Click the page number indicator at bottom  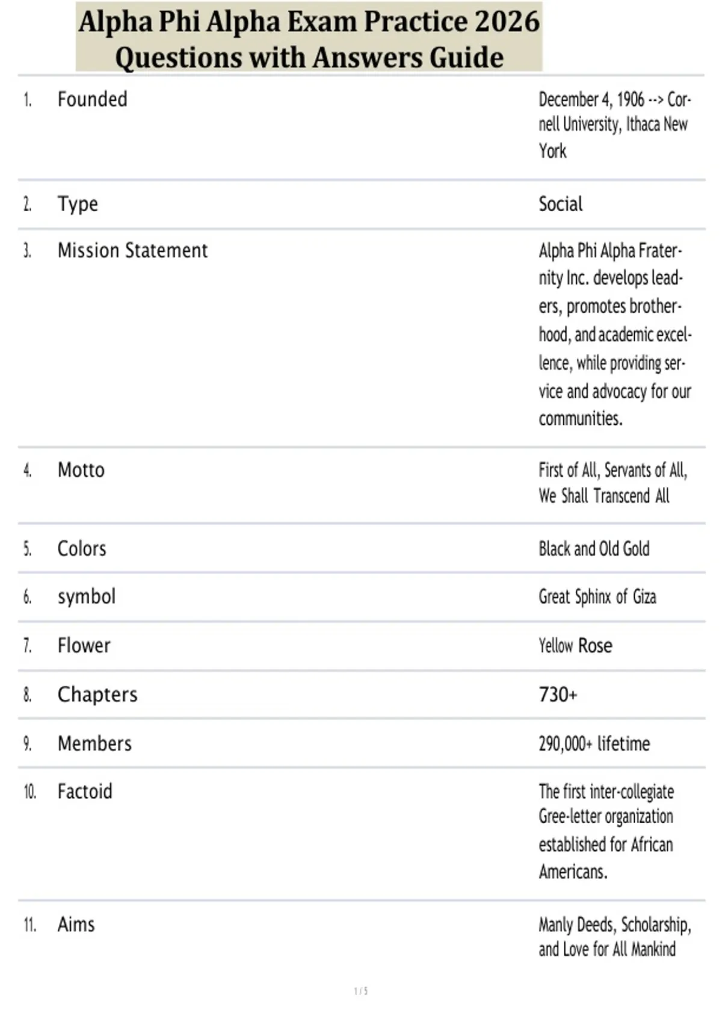[x=361, y=991]
